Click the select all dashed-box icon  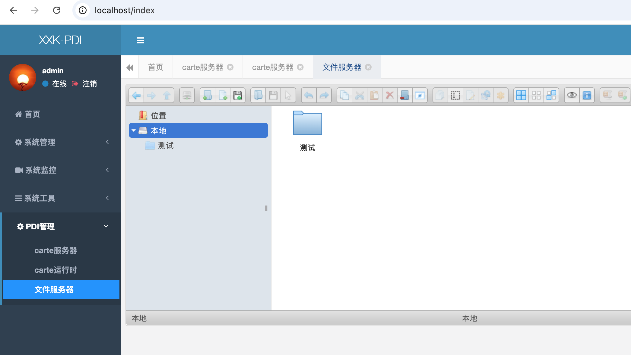(455, 96)
